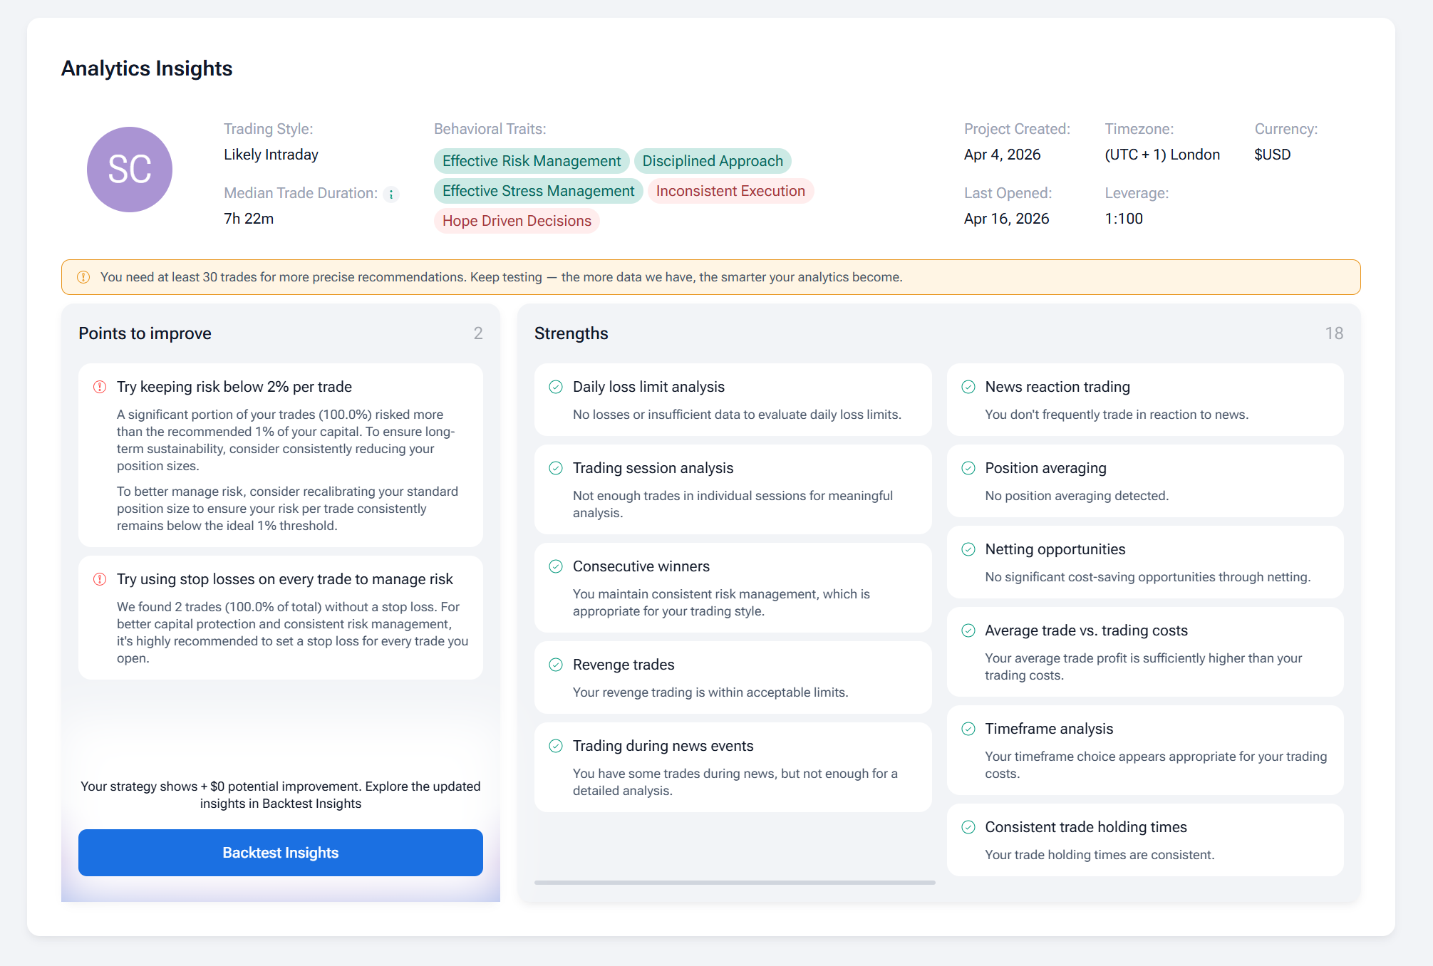Click the (UTC + 1) London timezone value

[x=1162, y=155]
